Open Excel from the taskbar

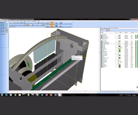[42, 95]
